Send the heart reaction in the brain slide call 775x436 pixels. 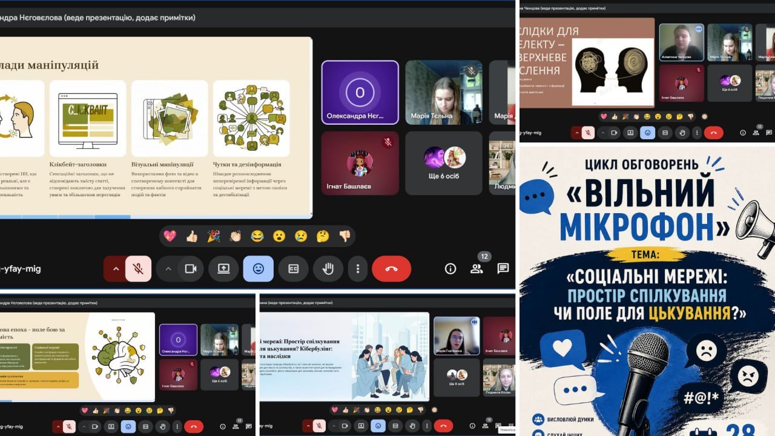[x=84, y=410]
